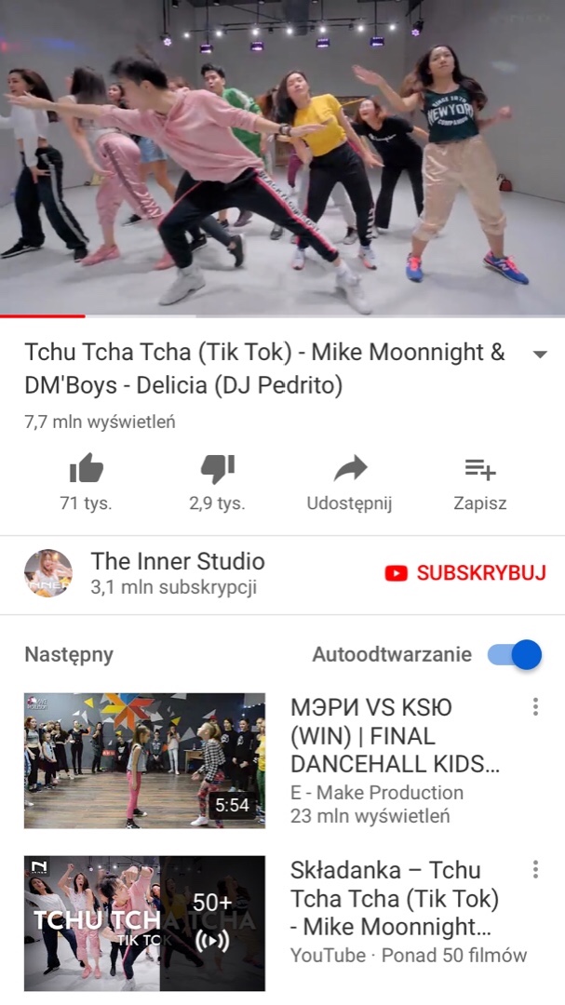Open three-dot menu for Składanka playlist

pyautogui.click(x=535, y=869)
